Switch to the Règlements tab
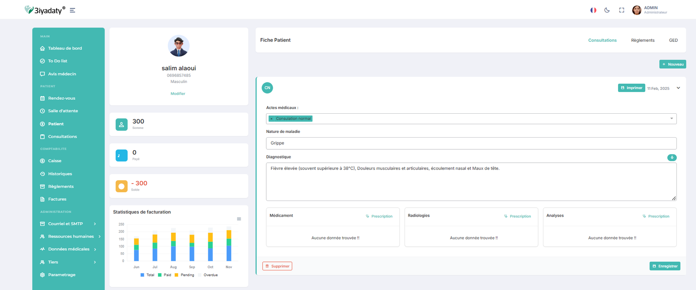Screen dimensions: 696x290 tap(642, 40)
